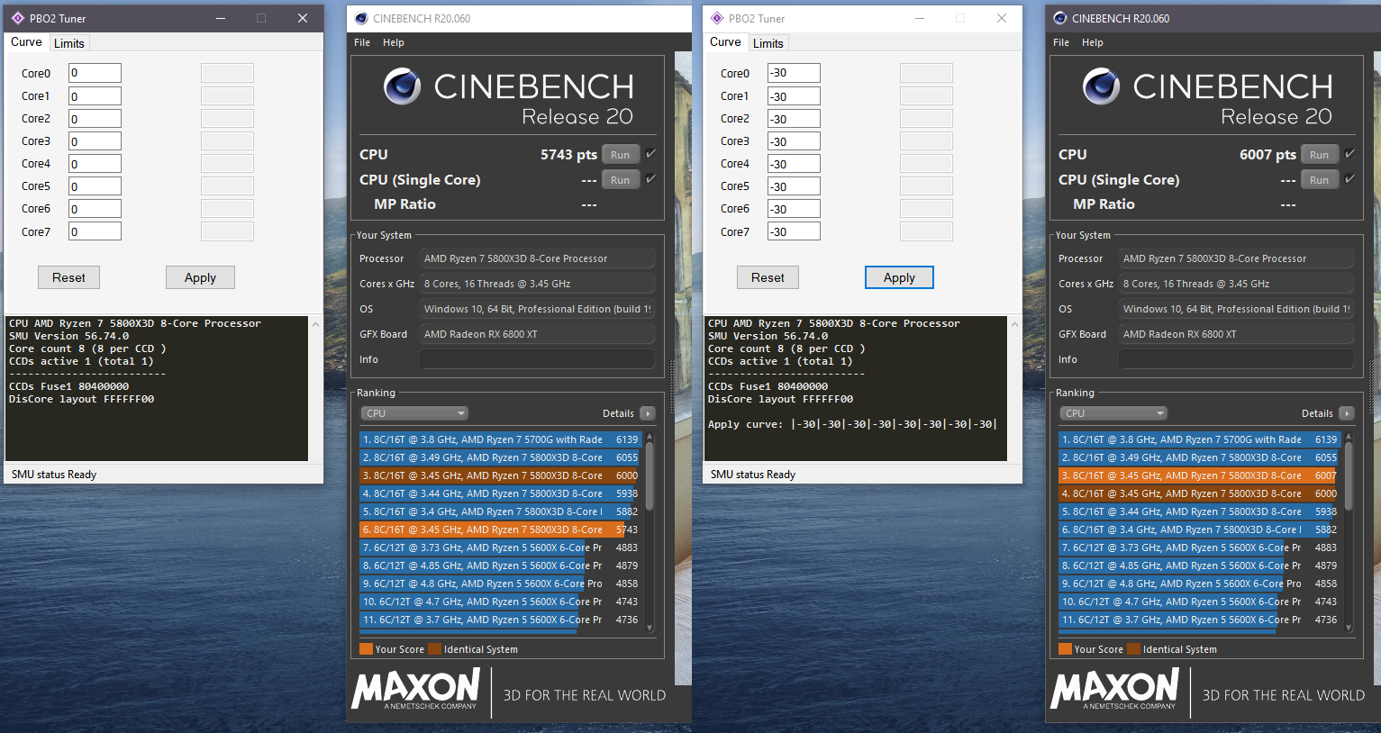Image resolution: width=1381 pixels, height=733 pixels.
Task: Select the 4736 Ryzen 5 5600X row in right Cinebench
Action: 1199,620
